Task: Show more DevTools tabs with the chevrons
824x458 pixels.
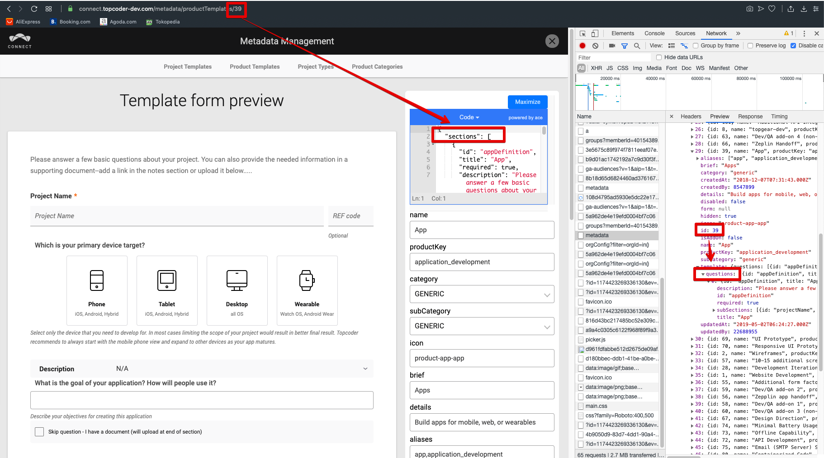Action: (738, 33)
